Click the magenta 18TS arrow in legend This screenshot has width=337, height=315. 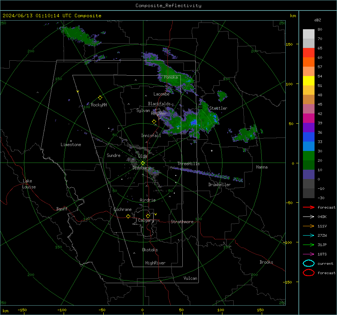[x=309, y=254]
